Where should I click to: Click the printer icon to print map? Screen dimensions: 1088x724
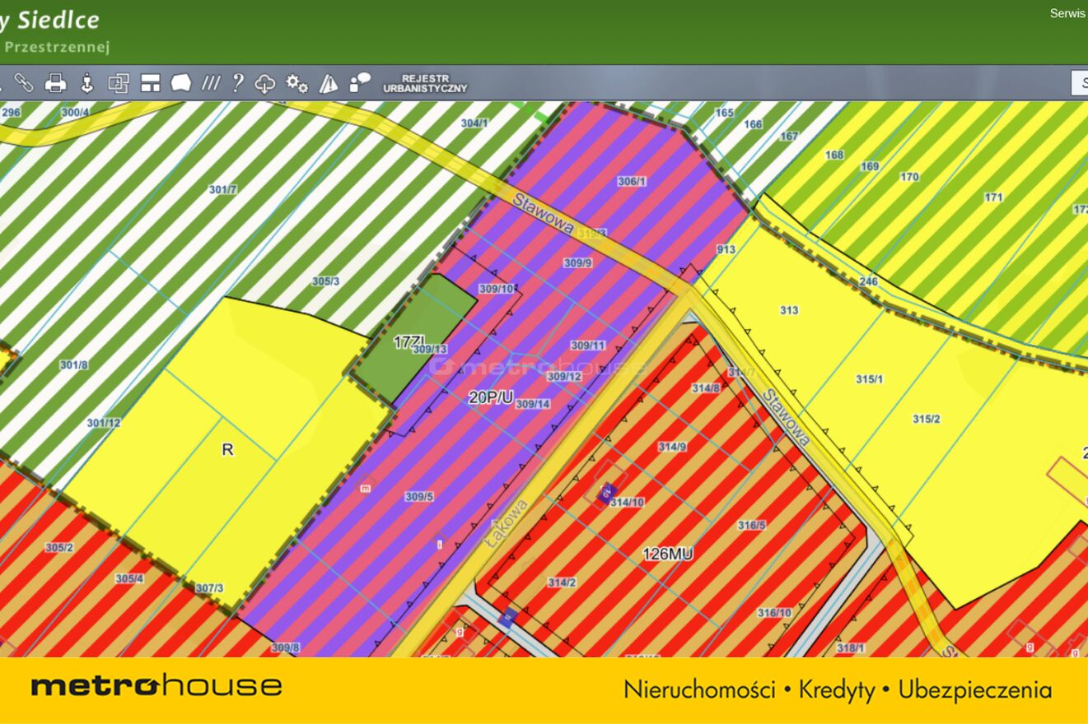[x=55, y=82]
